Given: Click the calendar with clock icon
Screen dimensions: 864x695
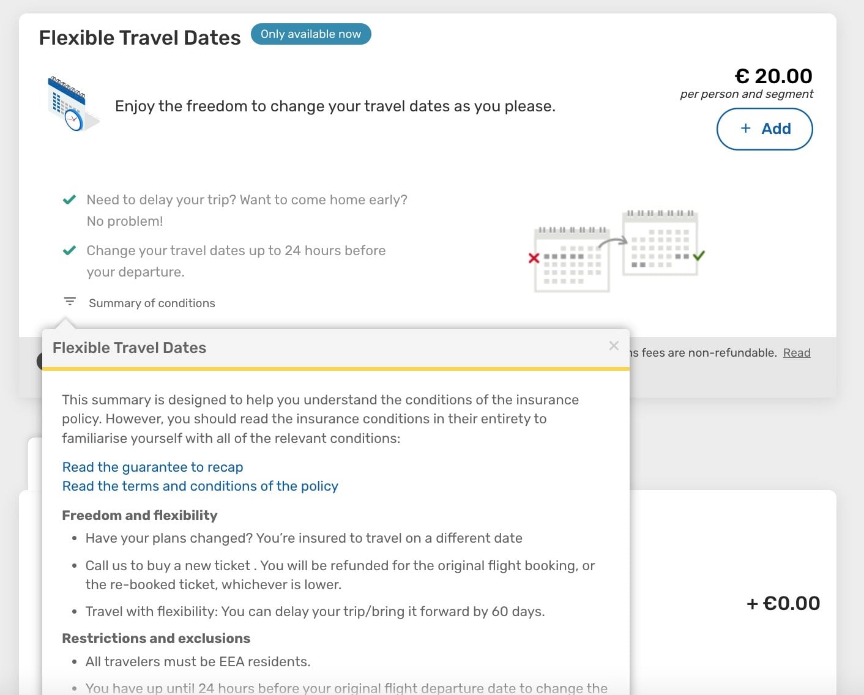Looking at the screenshot, I should (x=73, y=104).
